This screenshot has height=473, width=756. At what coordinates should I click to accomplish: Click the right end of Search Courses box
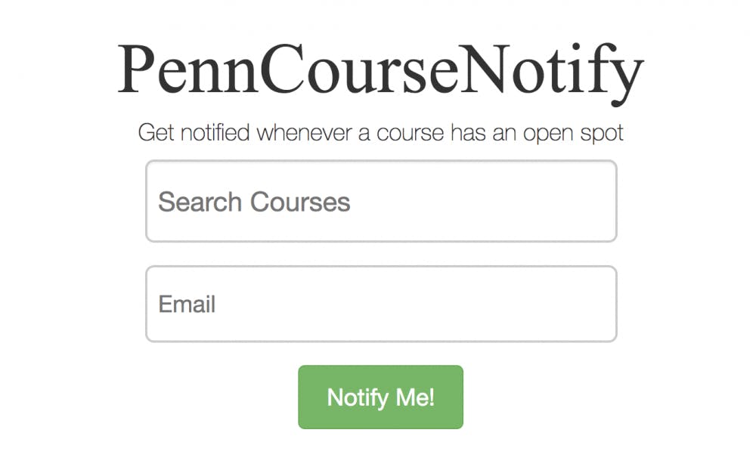[597, 202]
